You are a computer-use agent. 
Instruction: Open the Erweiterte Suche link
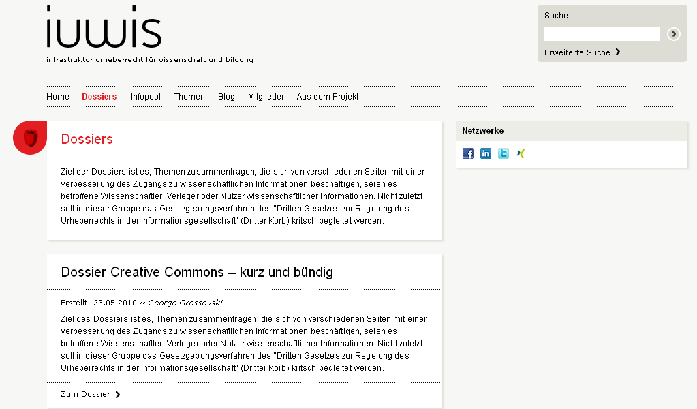(577, 52)
